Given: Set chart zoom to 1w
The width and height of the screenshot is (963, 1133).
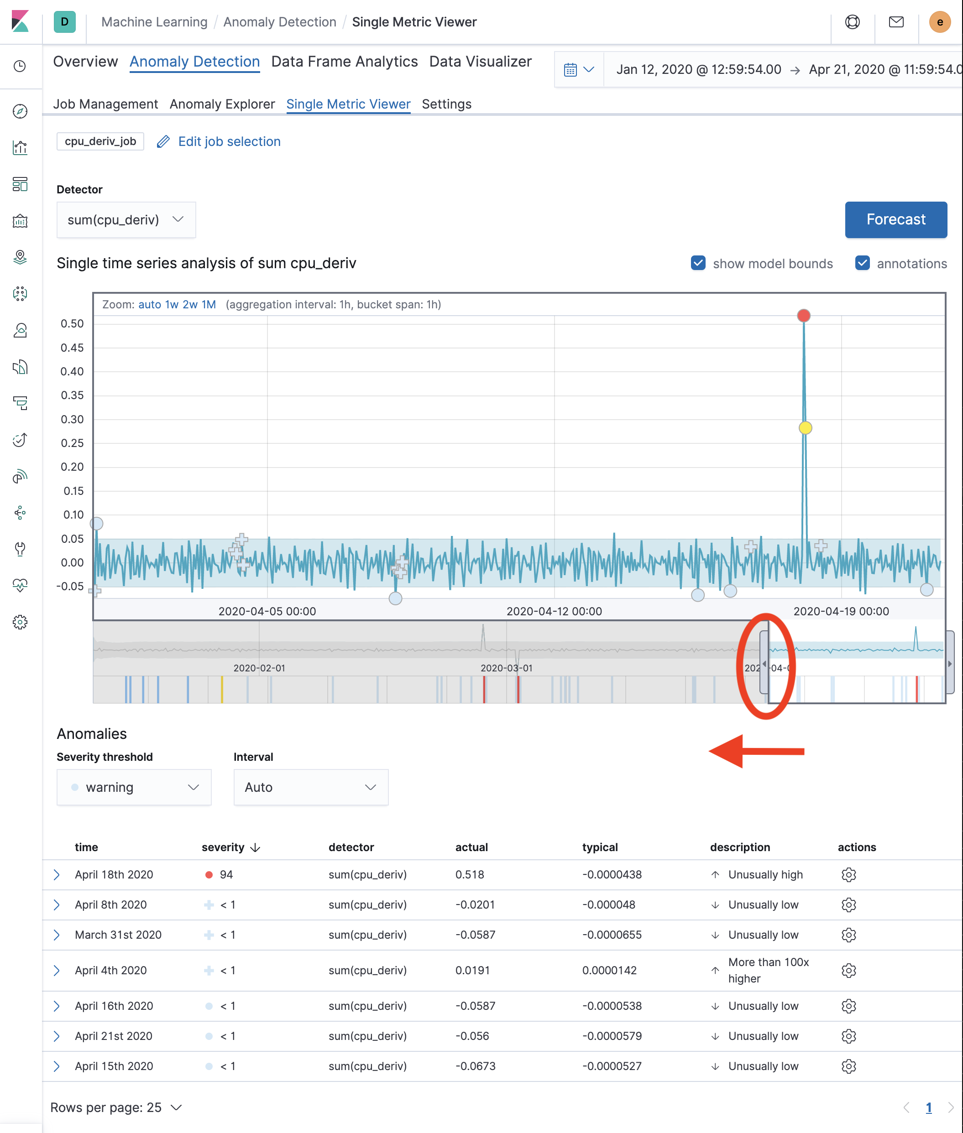Looking at the screenshot, I should (x=172, y=304).
